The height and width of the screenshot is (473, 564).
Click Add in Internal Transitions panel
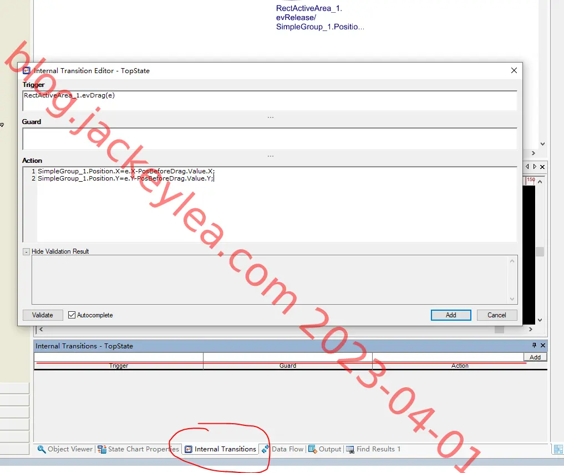coord(535,357)
